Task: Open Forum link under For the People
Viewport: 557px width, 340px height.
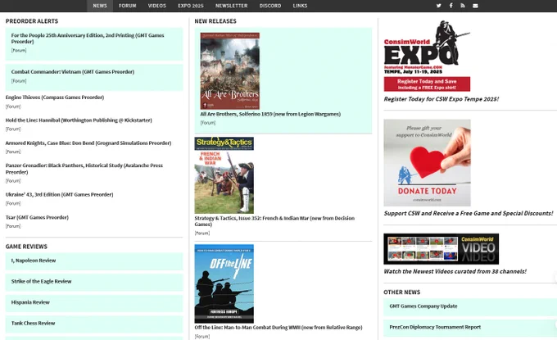Action: point(19,51)
